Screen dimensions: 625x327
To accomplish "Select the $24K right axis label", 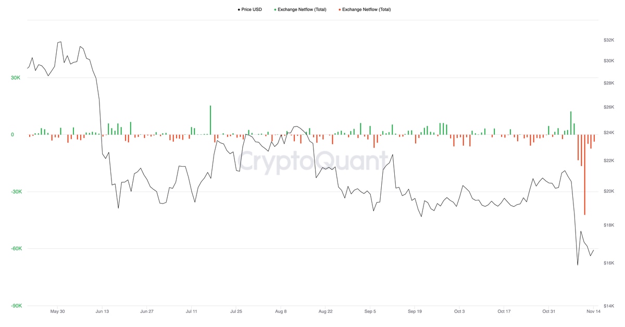I will click(609, 133).
